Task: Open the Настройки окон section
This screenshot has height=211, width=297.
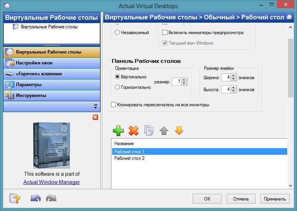Action: click(x=34, y=63)
